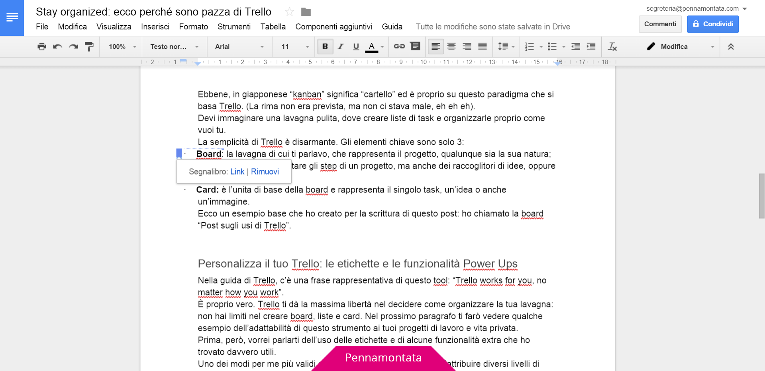
Task: Clear formatting with the Tx icon
Action: [x=612, y=47]
